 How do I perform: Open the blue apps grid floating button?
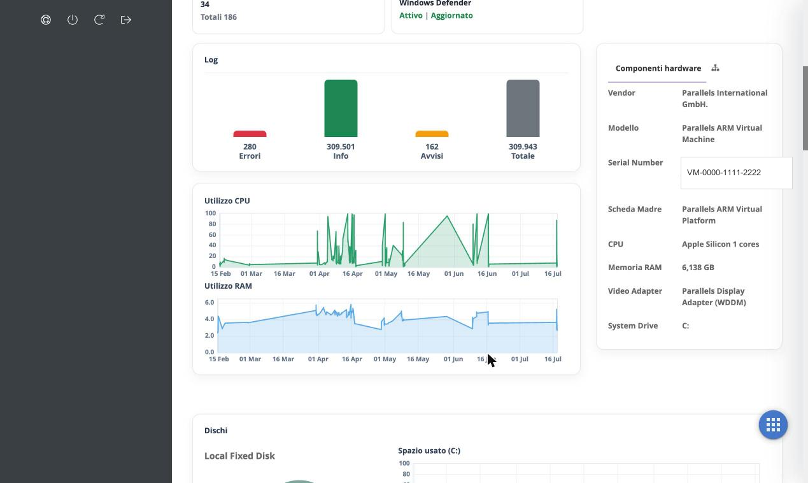click(773, 424)
